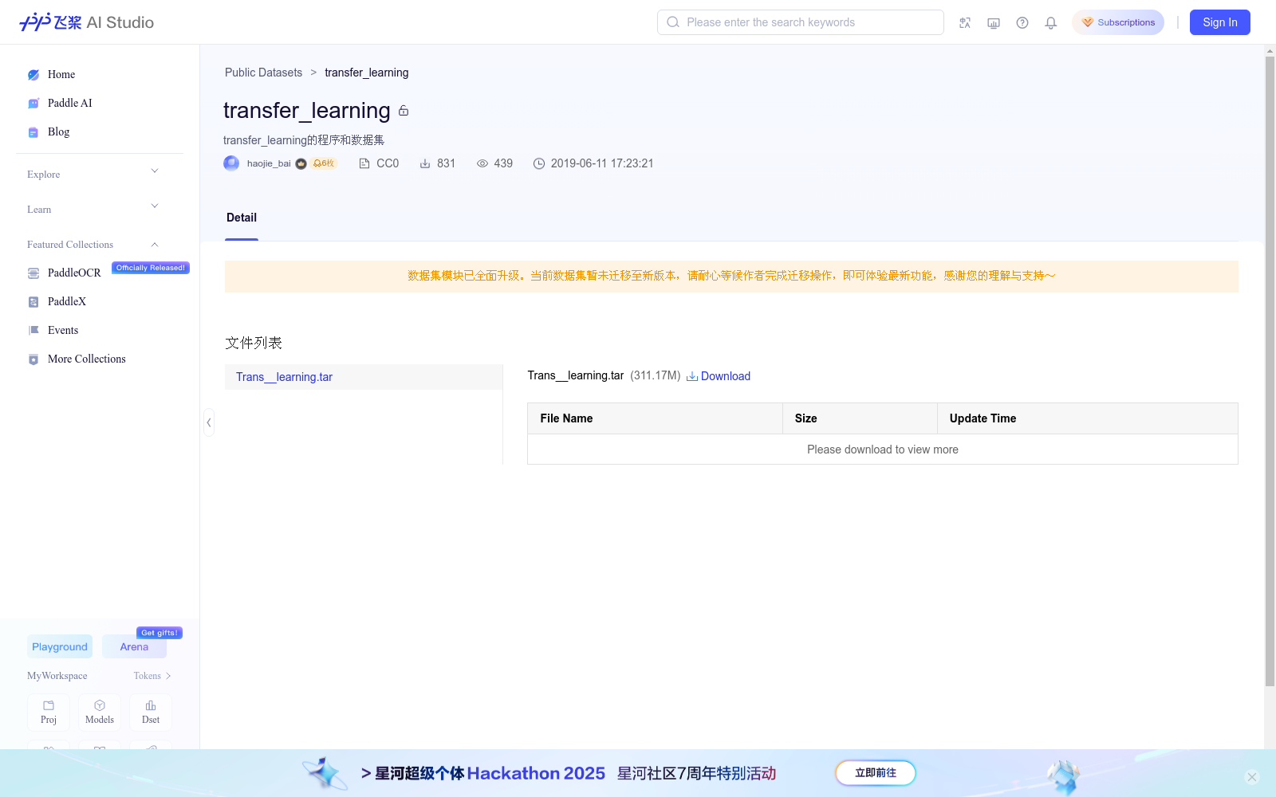Collapse the file list panel arrow
Viewport: 1276px width, 797px height.
(x=209, y=422)
